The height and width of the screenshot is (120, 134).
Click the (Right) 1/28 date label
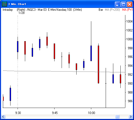(21, 11)
